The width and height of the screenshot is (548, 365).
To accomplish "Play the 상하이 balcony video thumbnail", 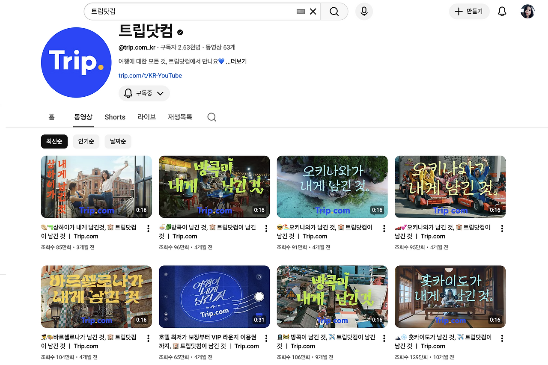I will click(x=96, y=187).
